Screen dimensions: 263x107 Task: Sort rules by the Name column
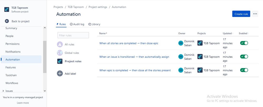tap(103, 33)
